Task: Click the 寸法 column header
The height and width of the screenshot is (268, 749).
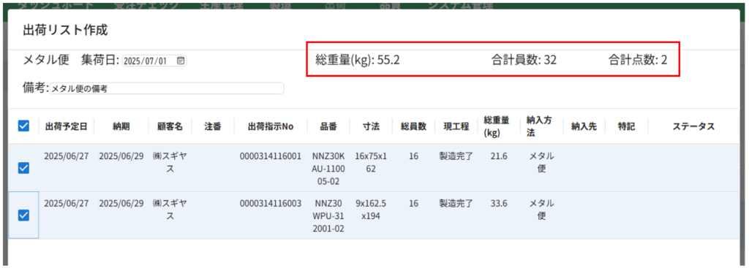Action: 371,126
